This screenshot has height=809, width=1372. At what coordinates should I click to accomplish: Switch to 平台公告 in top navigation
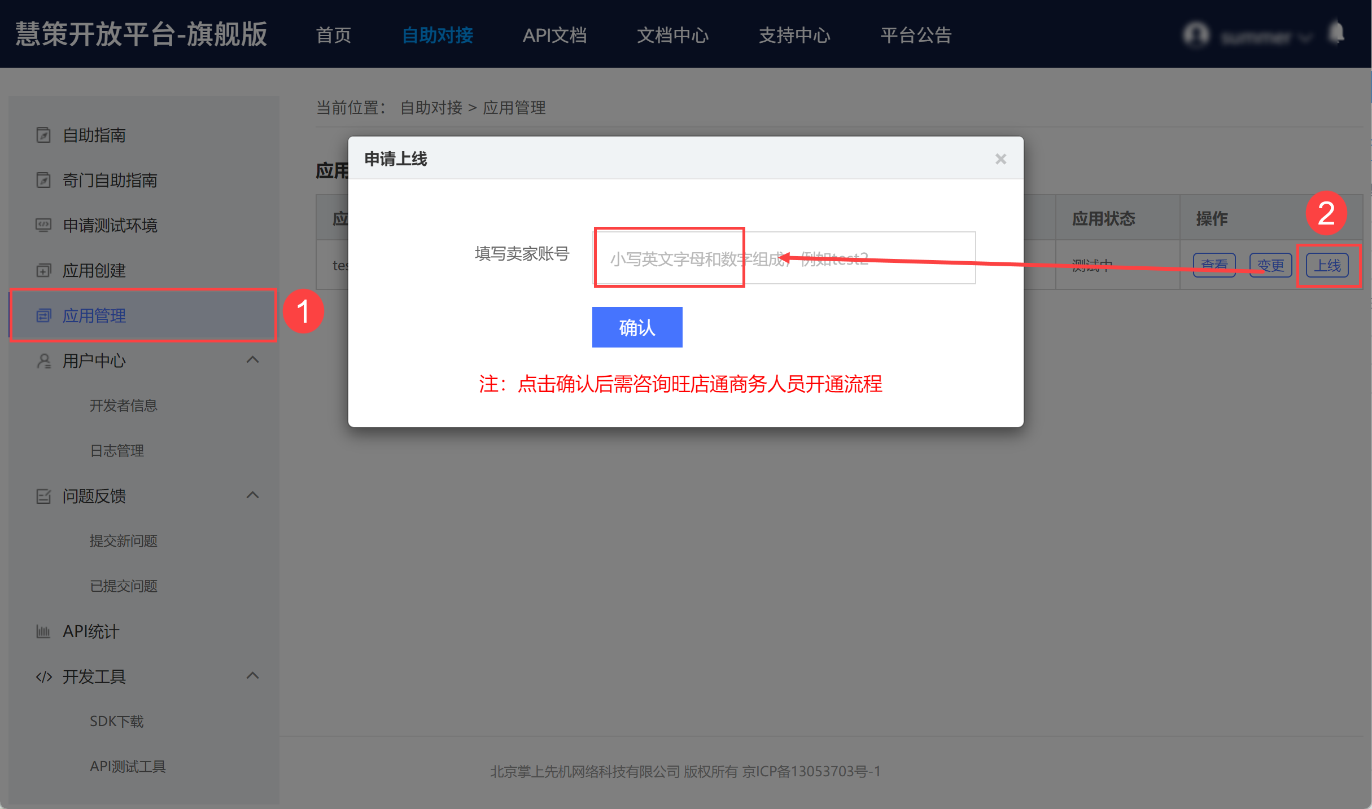pos(916,35)
